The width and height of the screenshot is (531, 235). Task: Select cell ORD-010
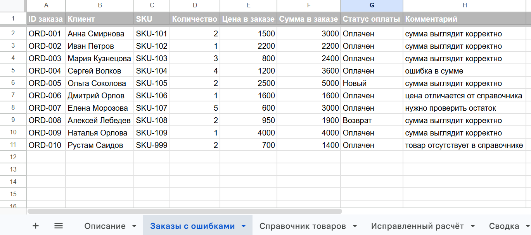(46, 145)
